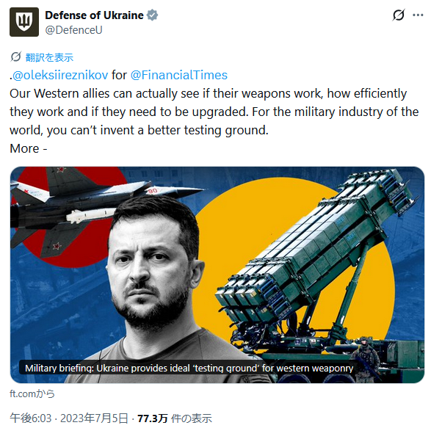Image resolution: width=431 pixels, height=428 pixels.
Task: Show translation via 翻訳を表示 link
Action: (49, 57)
